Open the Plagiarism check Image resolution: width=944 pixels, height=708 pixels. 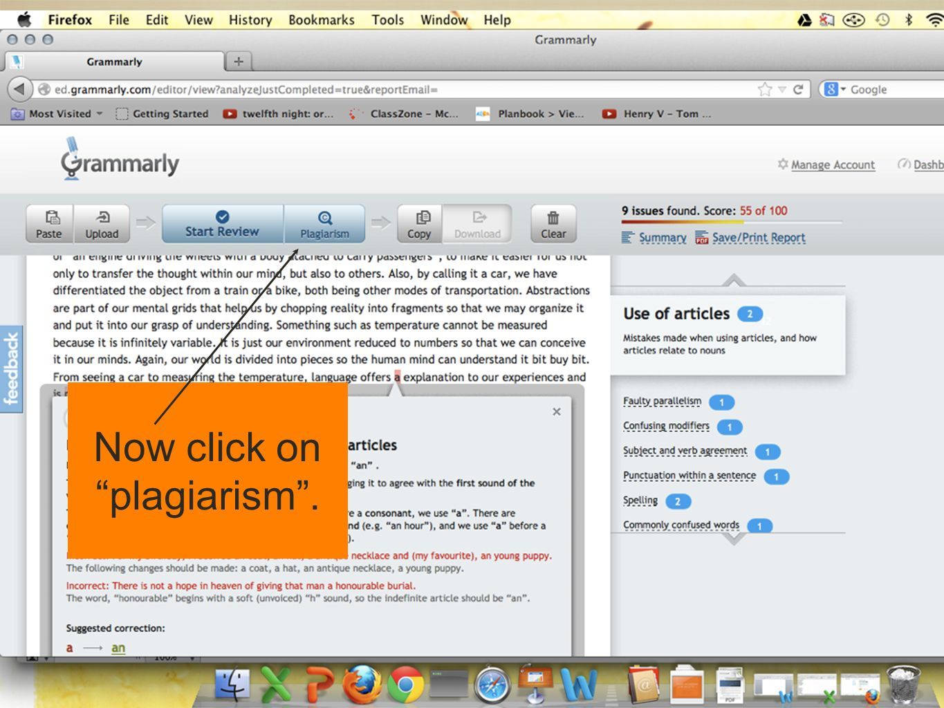[x=324, y=224]
